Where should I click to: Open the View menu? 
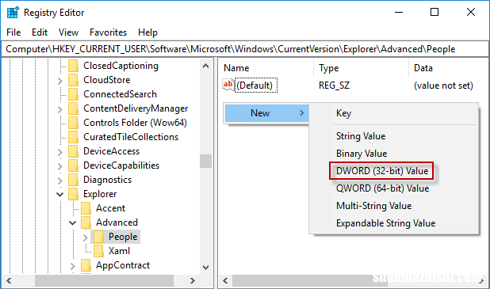[x=68, y=32]
